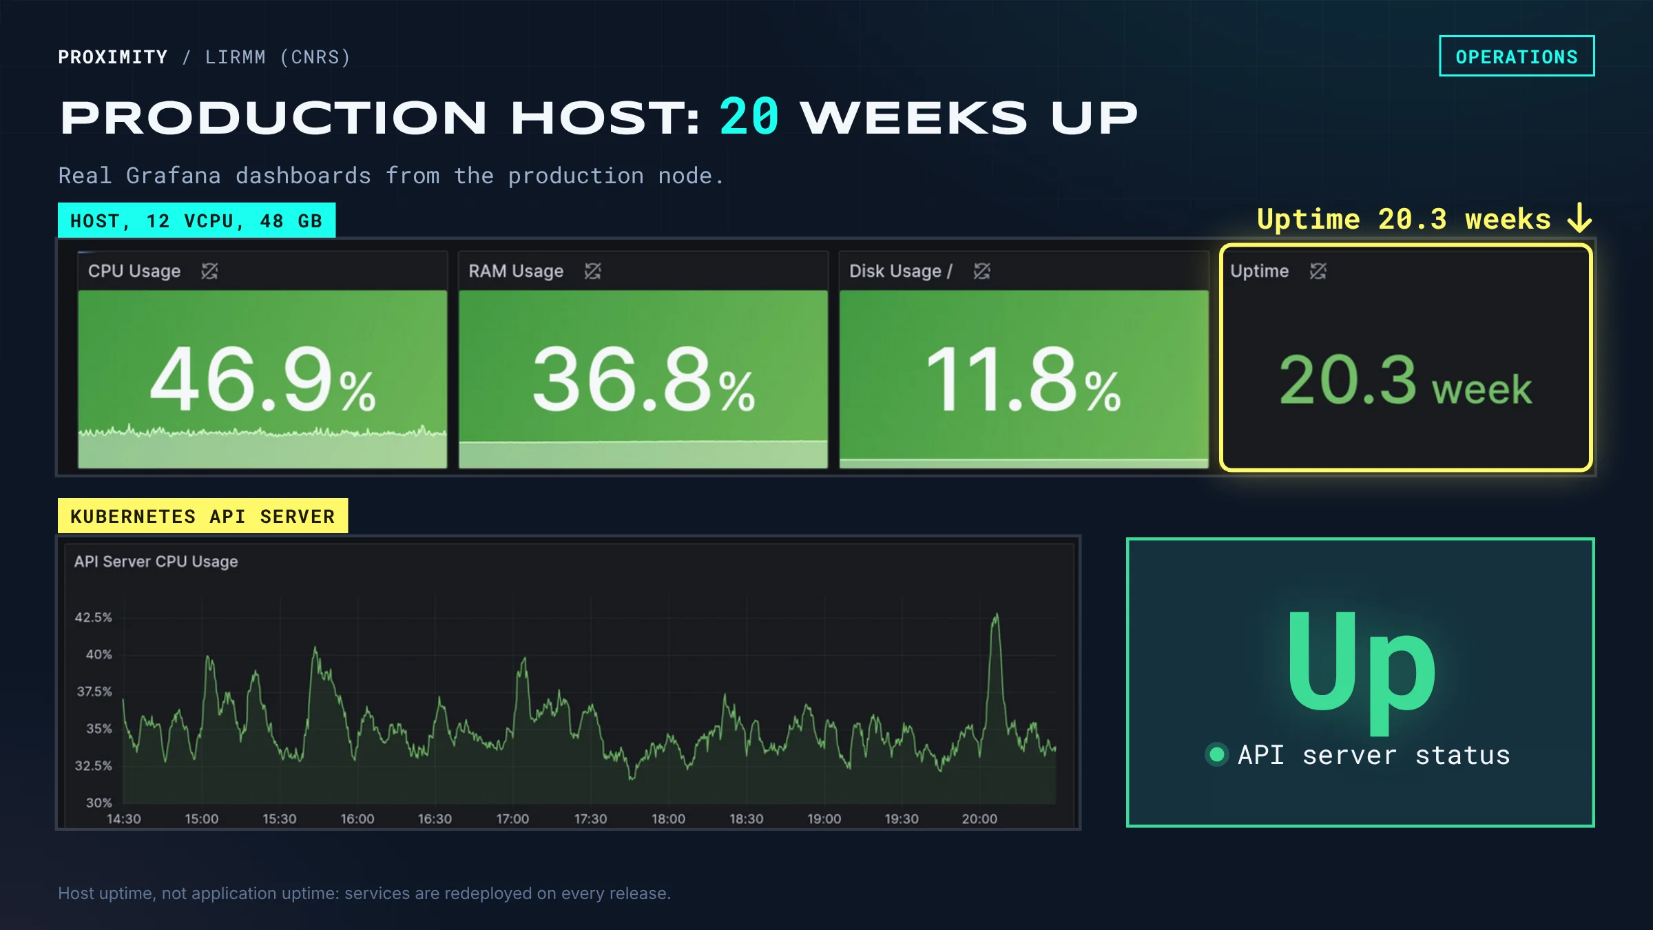
Task: Click the green API server status dot
Action: pos(1216,754)
